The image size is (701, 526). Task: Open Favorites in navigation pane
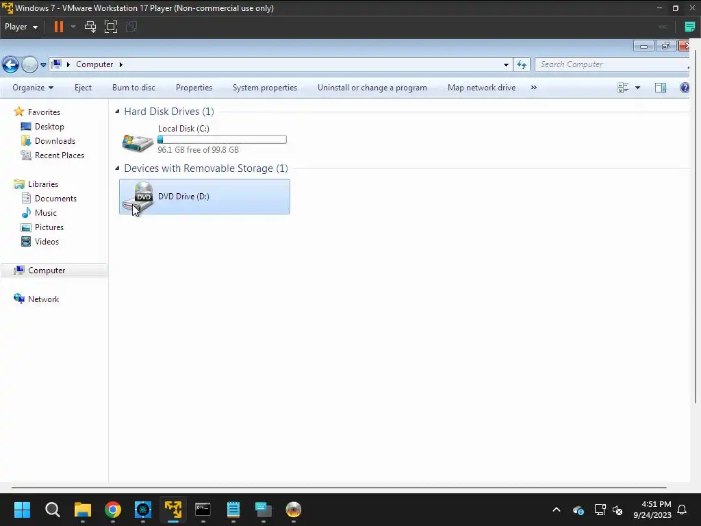click(44, 112)
